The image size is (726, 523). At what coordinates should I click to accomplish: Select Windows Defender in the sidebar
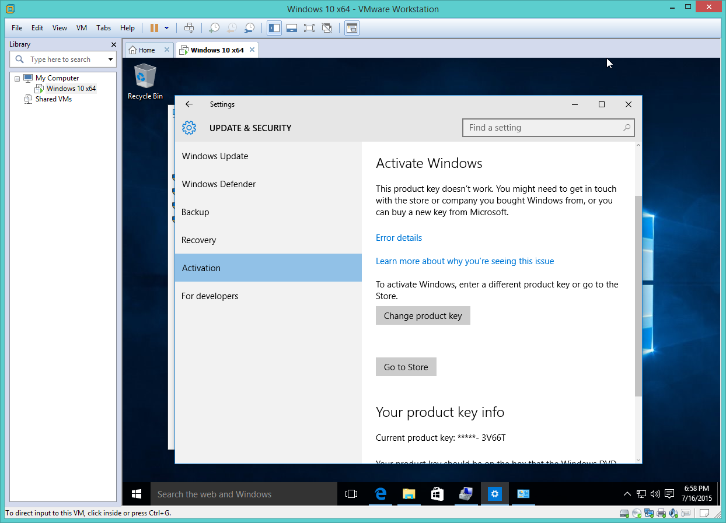click(268, 184)
